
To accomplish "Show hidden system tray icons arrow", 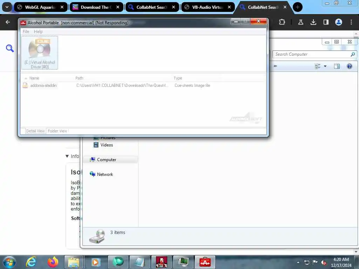I will (x=298, y=262).
